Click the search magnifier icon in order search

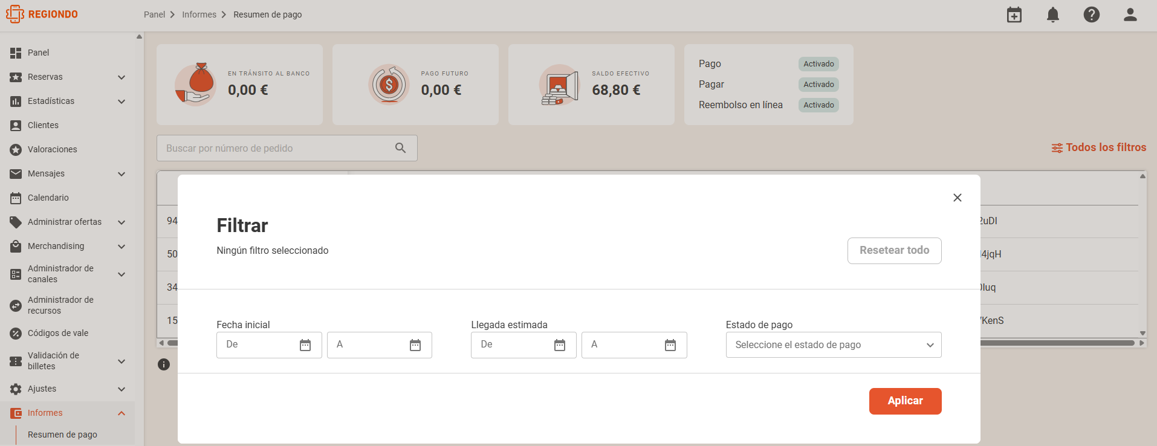point(400,148)
